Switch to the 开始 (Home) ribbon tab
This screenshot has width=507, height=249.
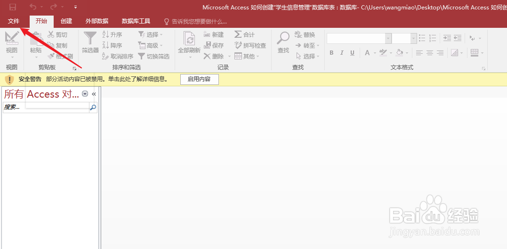pos(41,21)
